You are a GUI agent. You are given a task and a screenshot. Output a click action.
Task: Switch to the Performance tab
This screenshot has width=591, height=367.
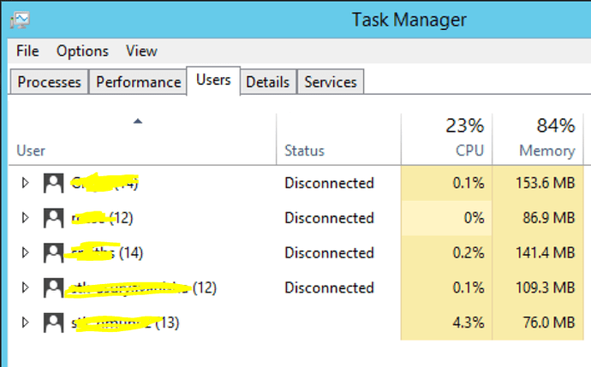138,81
